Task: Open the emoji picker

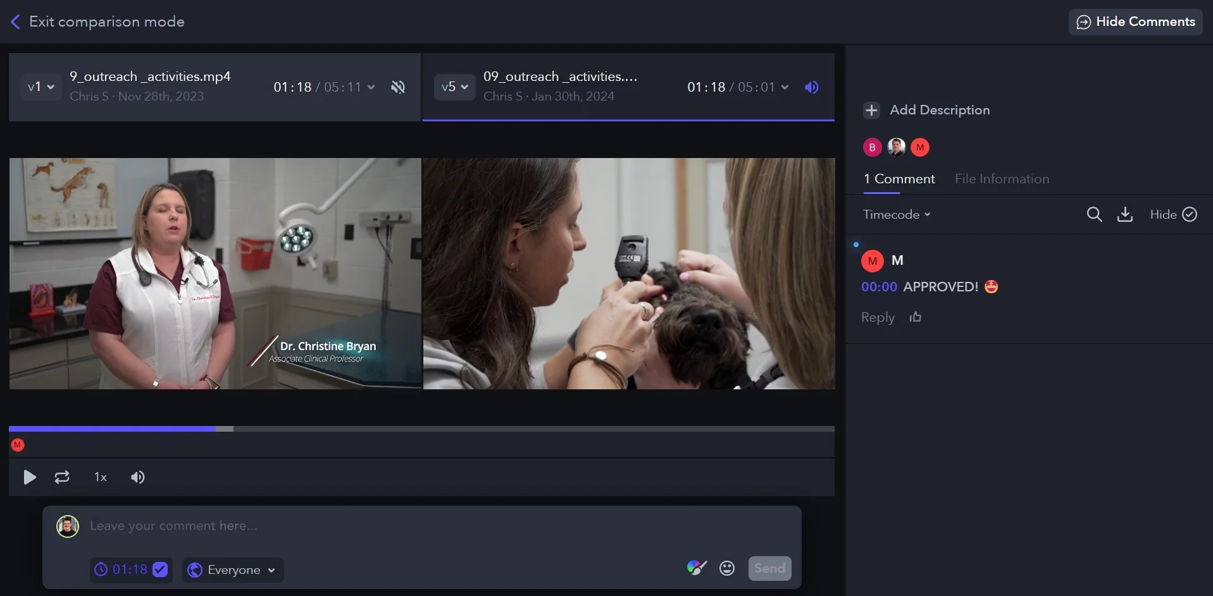Action: (727, 568)
